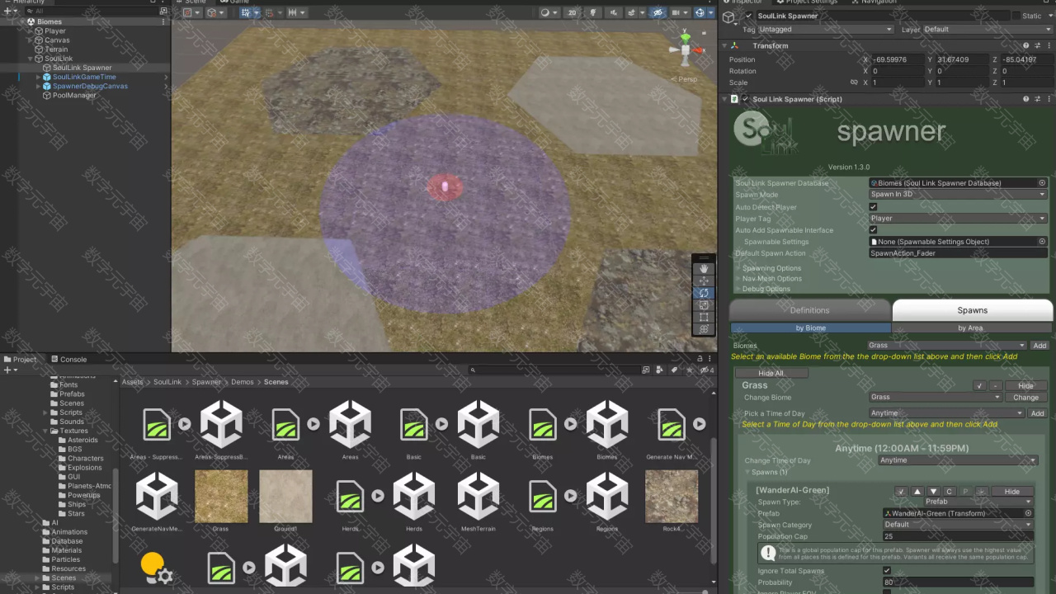Toggle scene visibility hidden-eye icon
Viewport: 1056px width, 594px height.
658,12
